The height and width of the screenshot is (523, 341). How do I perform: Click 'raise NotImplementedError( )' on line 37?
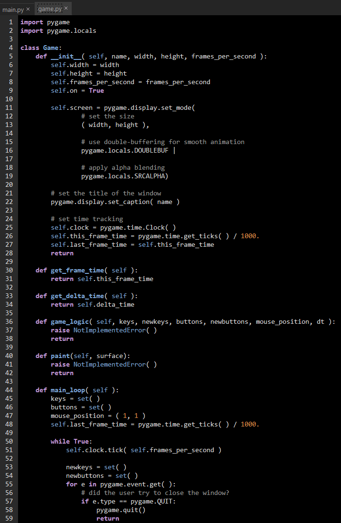[x=104, y=330]
